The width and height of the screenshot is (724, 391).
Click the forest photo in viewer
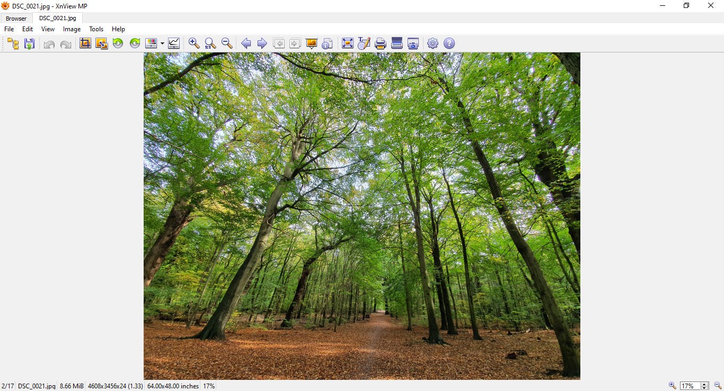(x=362, y=216)
